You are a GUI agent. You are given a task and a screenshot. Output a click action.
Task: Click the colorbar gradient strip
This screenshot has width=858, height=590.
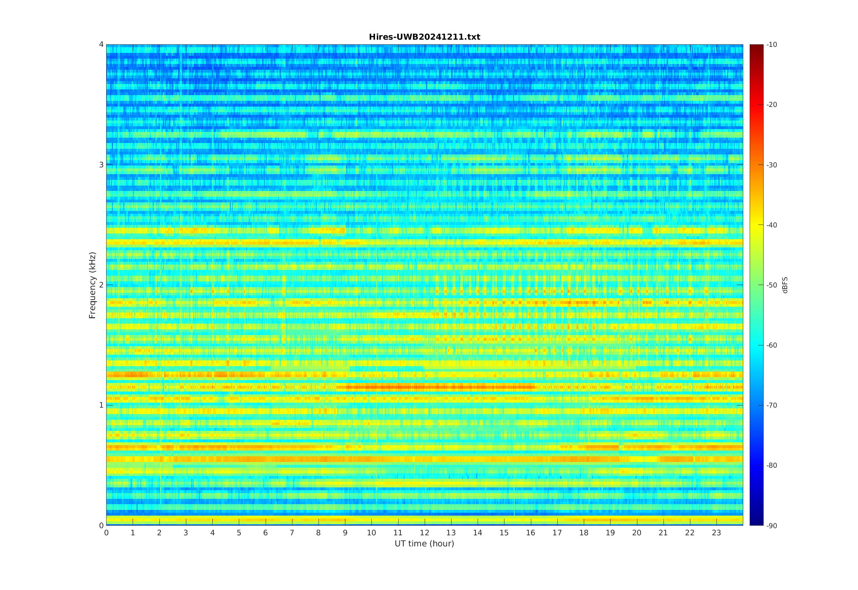pos(756,285)
